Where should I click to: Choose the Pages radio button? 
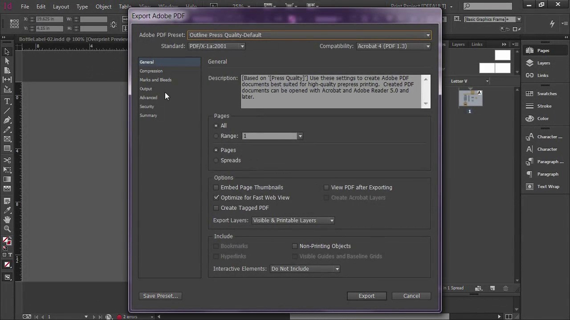(x=216, y=150)
